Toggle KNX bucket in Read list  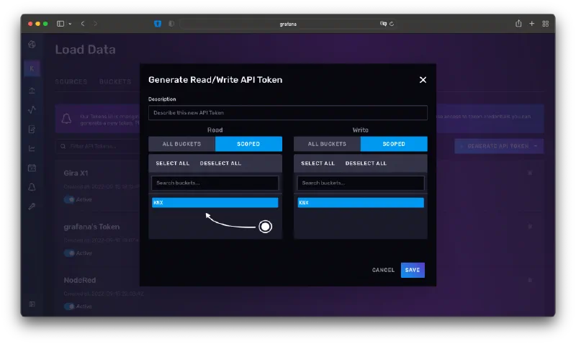(215, 203)
